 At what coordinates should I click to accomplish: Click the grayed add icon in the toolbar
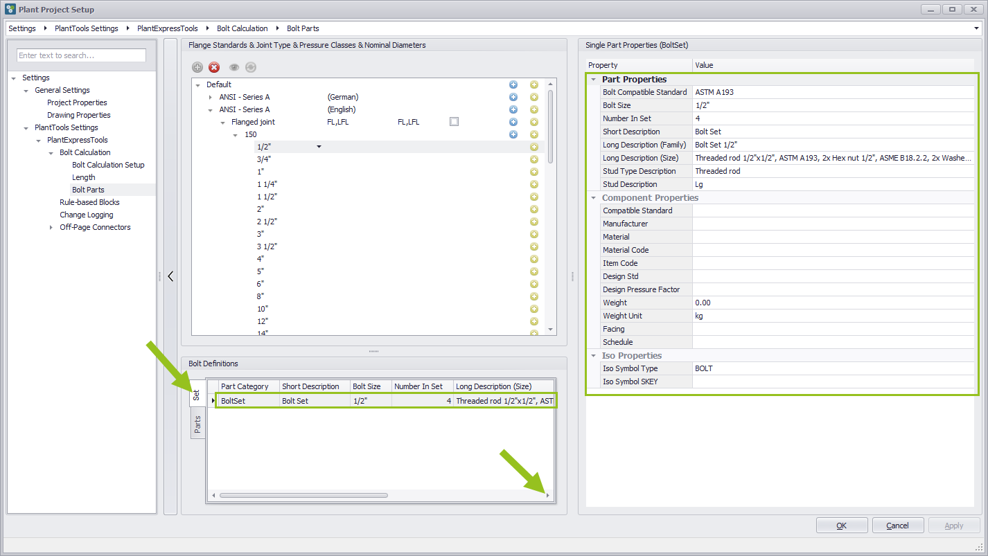(197, 67)
